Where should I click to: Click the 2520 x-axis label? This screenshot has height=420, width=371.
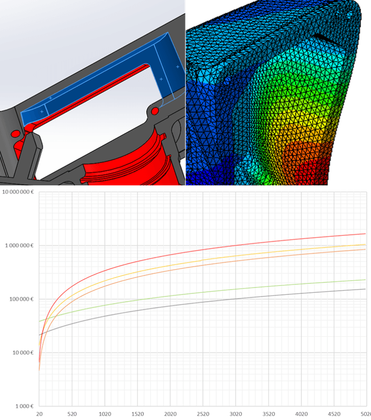[x=203, y=414]
